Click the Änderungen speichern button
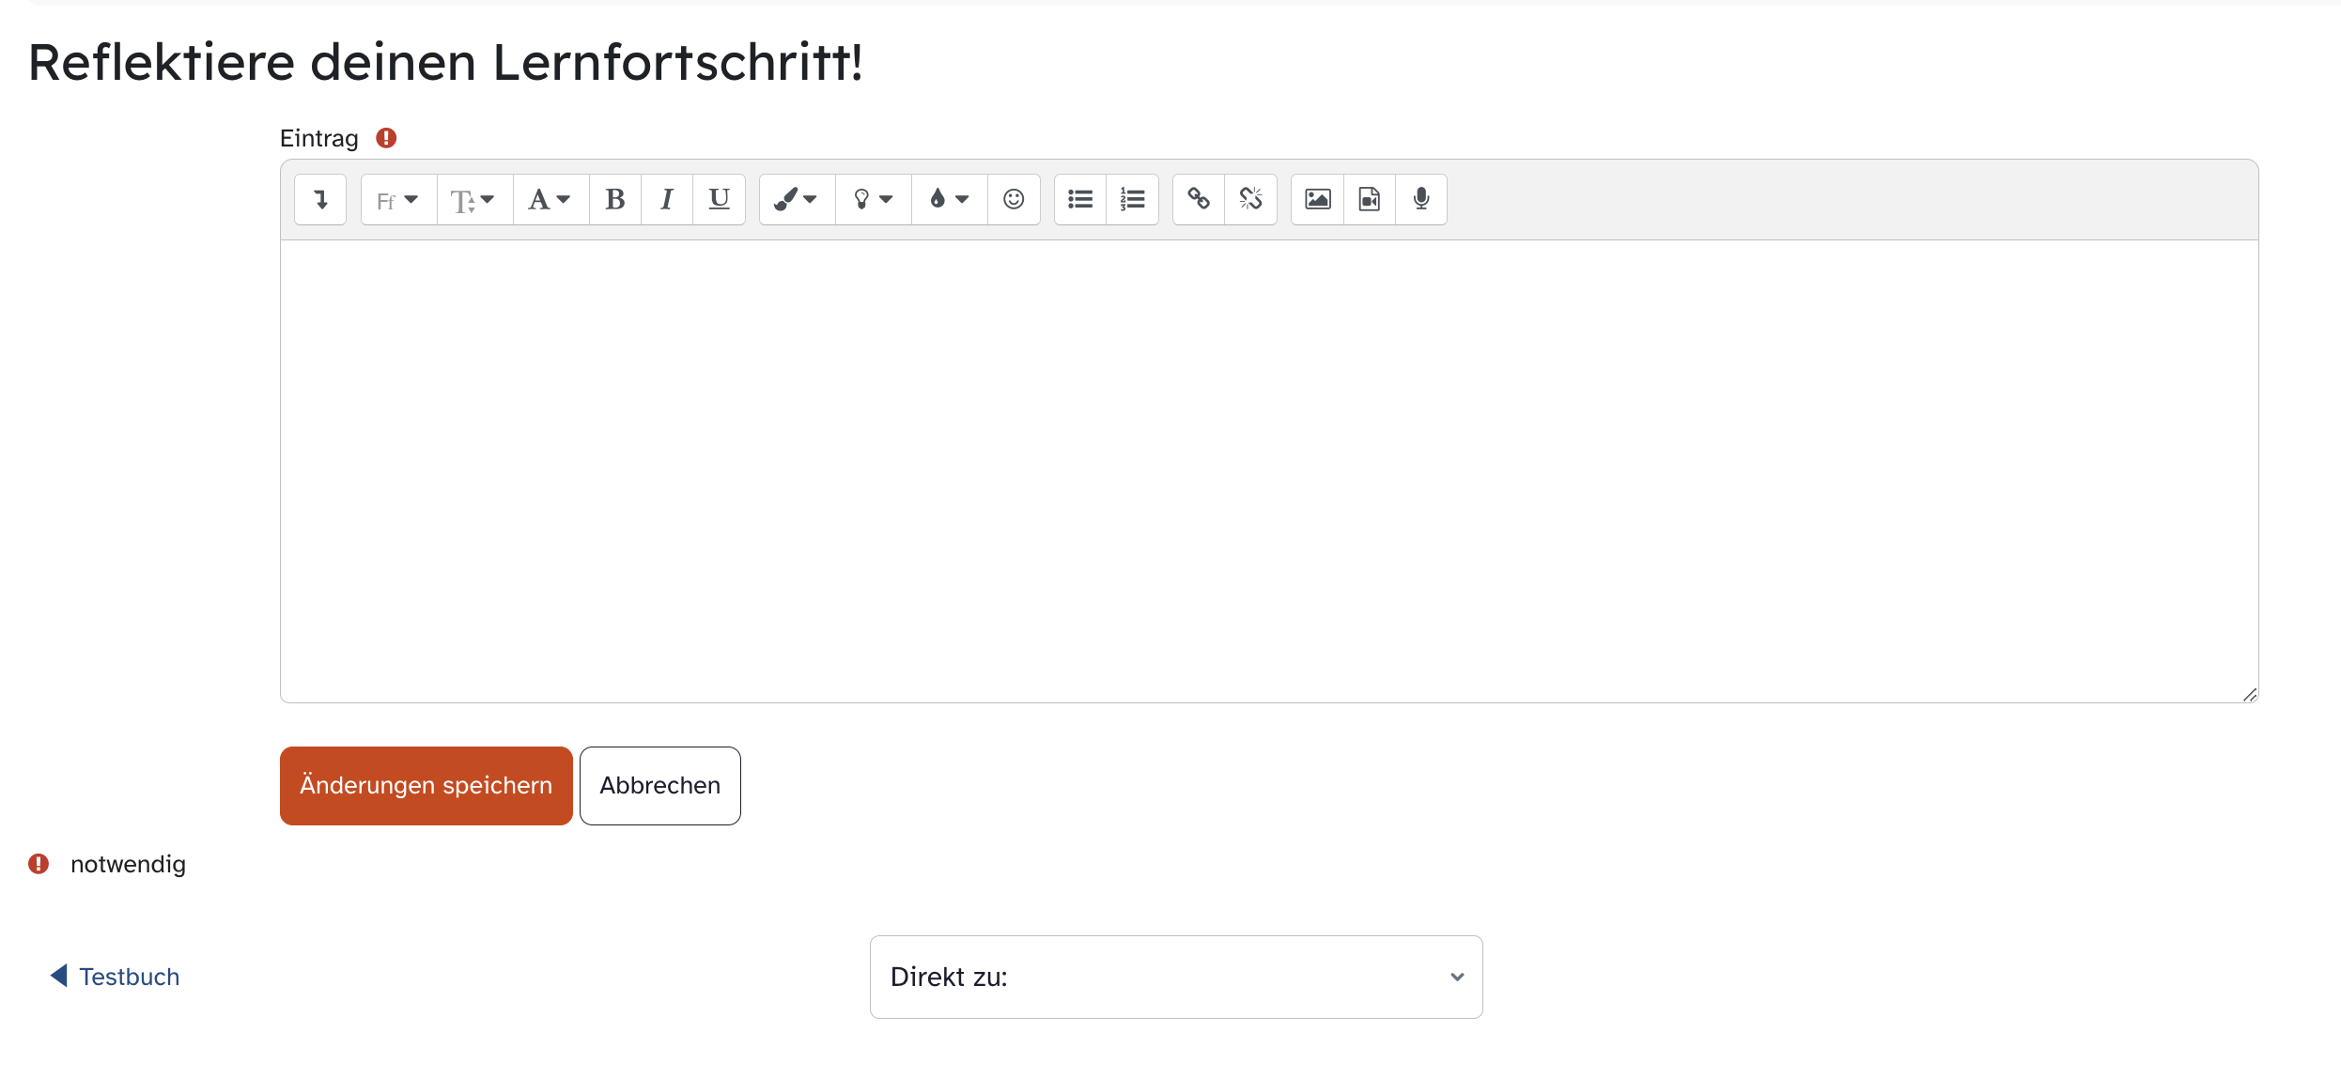Viewport: 2341px width, 1078px height. [x=426, y=786]
